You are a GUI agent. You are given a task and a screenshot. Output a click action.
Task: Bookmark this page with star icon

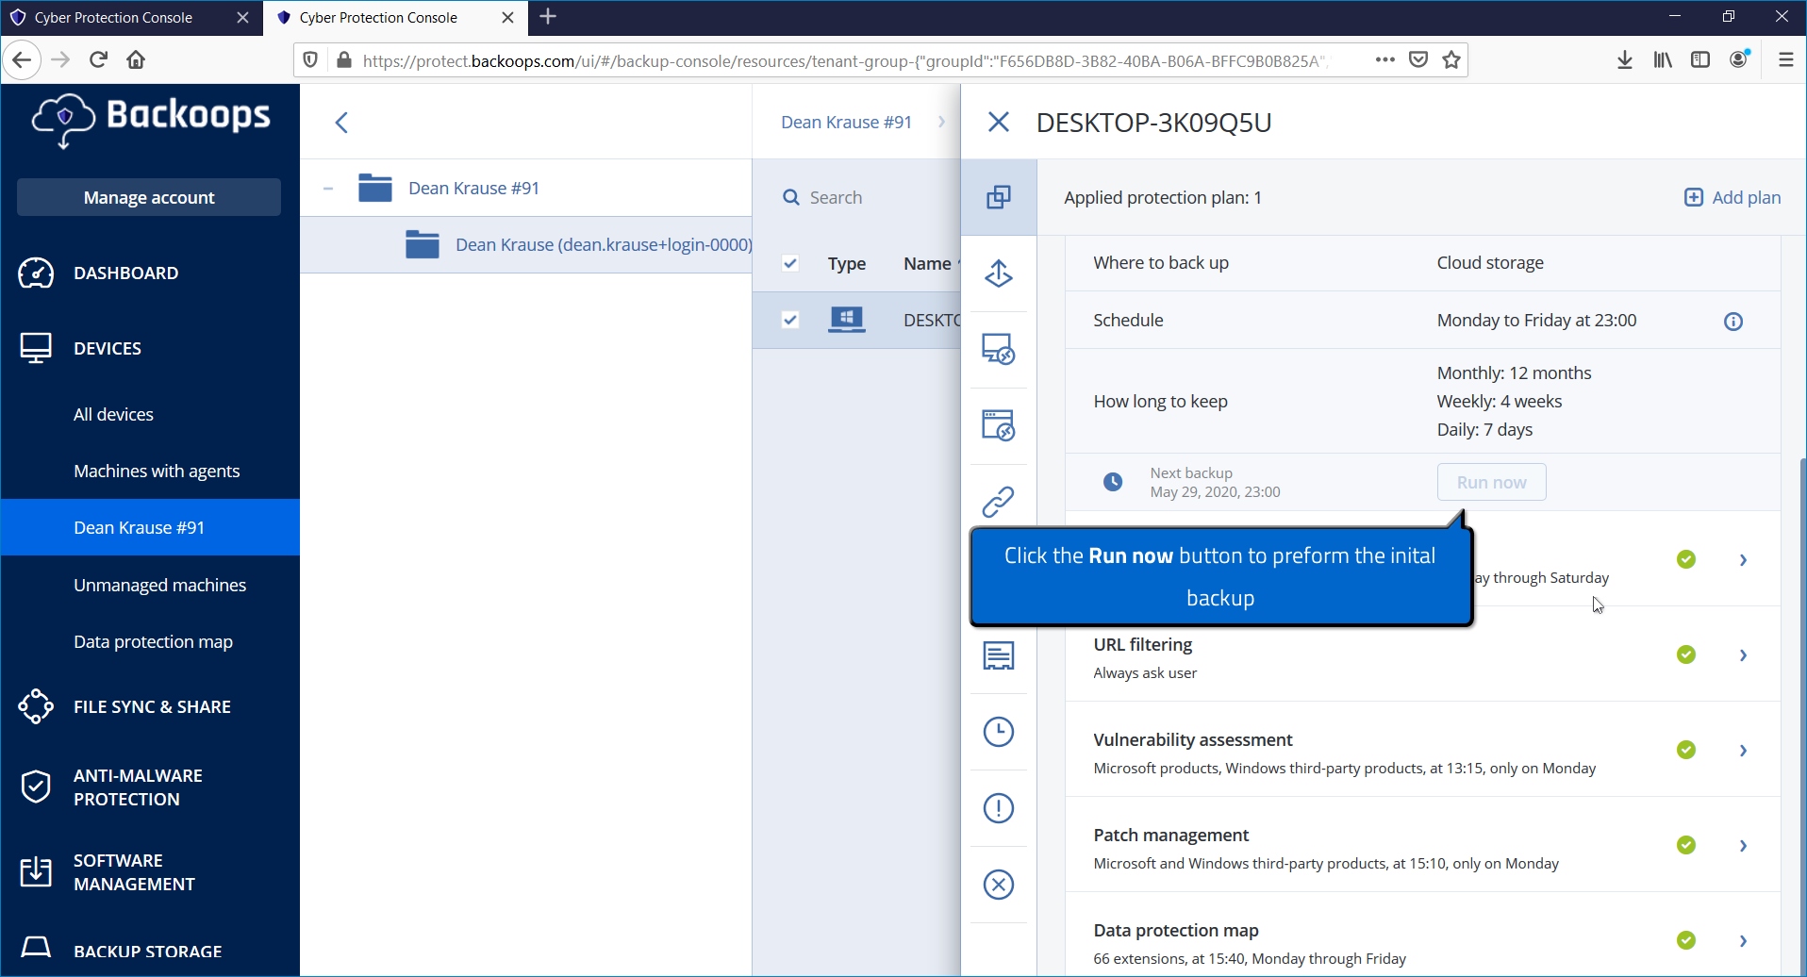[1451, 60]
